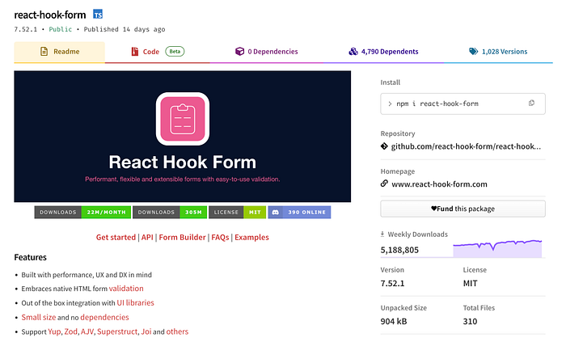Click the Downloads 22M/month badge

[82, 212]
